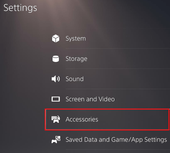Click the Saved Data controller icon

(x=56, y=139)
